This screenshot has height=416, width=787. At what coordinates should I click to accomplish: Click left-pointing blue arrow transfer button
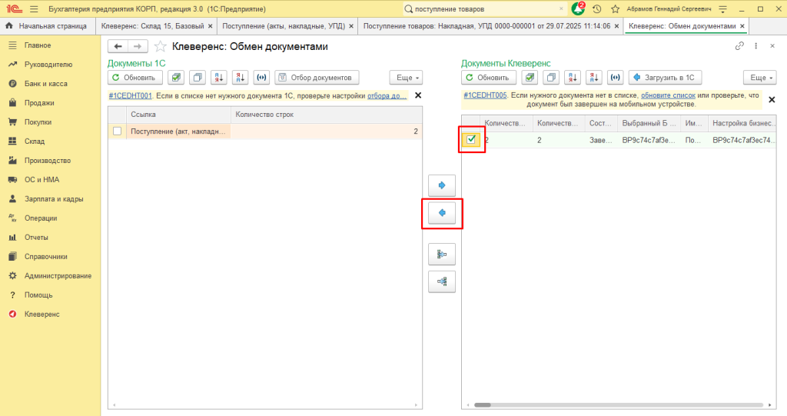coord(442,213)
